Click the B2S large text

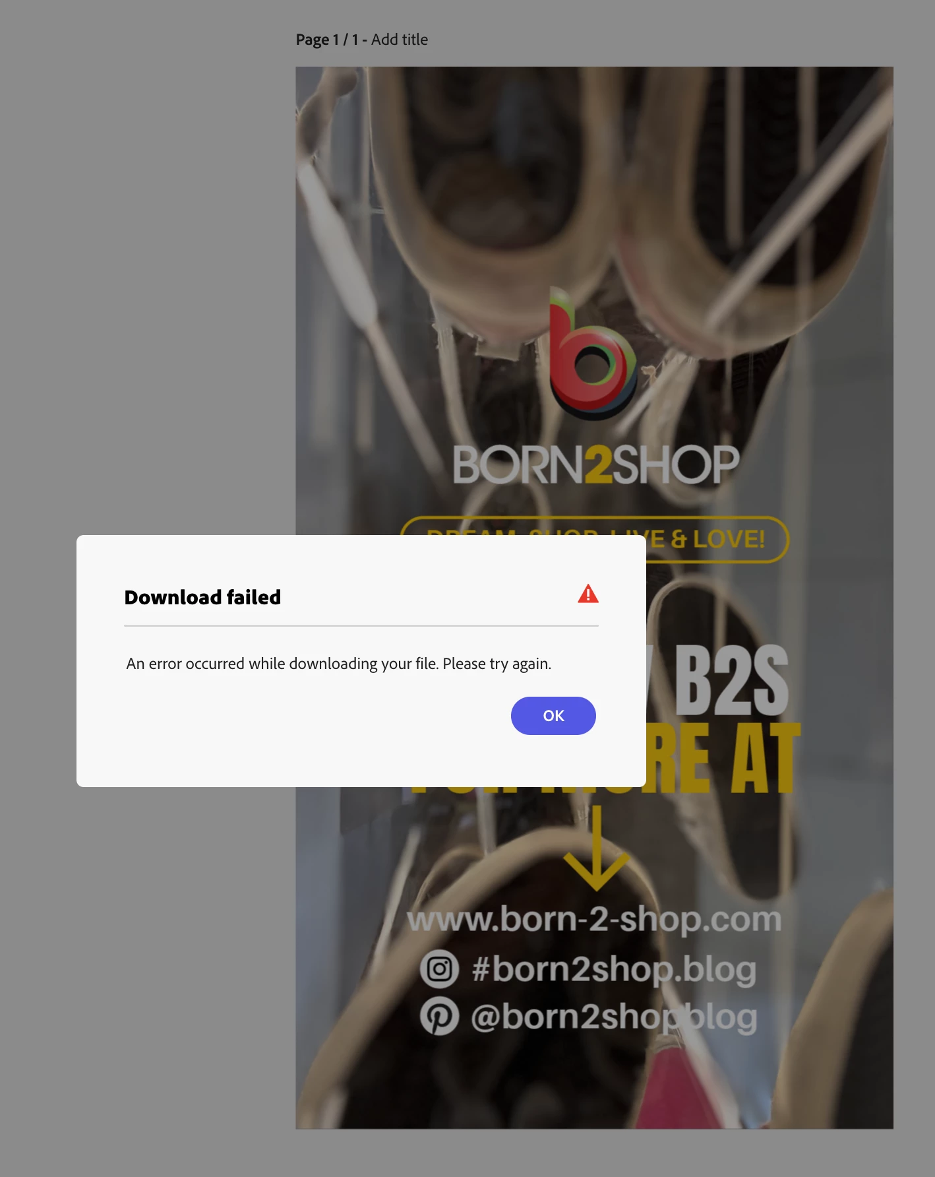pyautogui.click(x=731, y=681)
